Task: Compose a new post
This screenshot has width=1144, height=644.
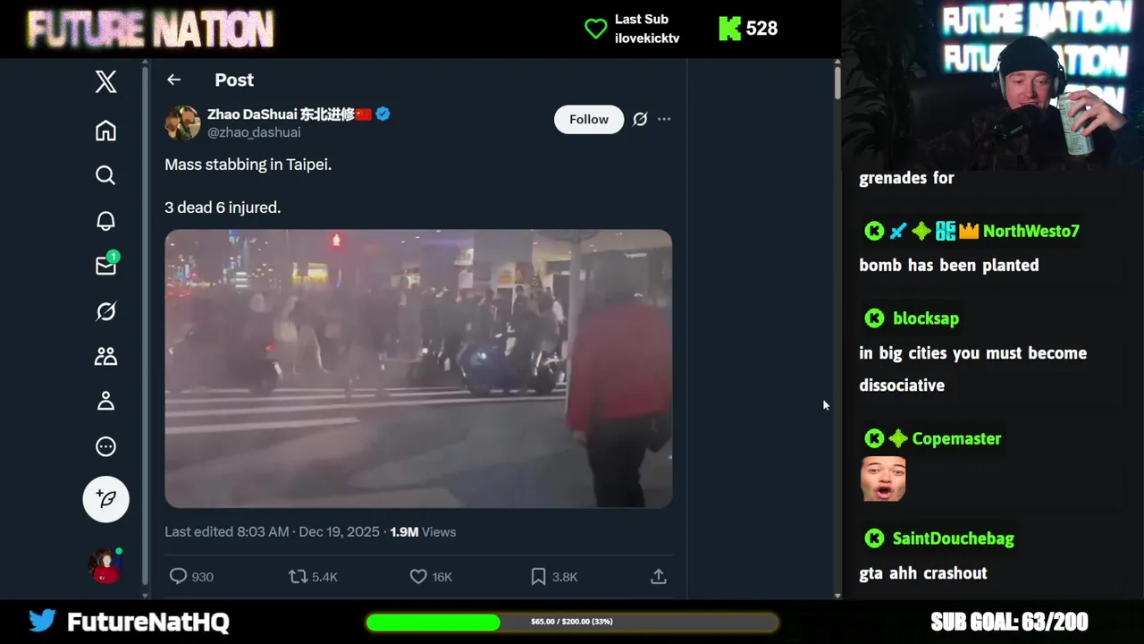Action: (105, 499)
